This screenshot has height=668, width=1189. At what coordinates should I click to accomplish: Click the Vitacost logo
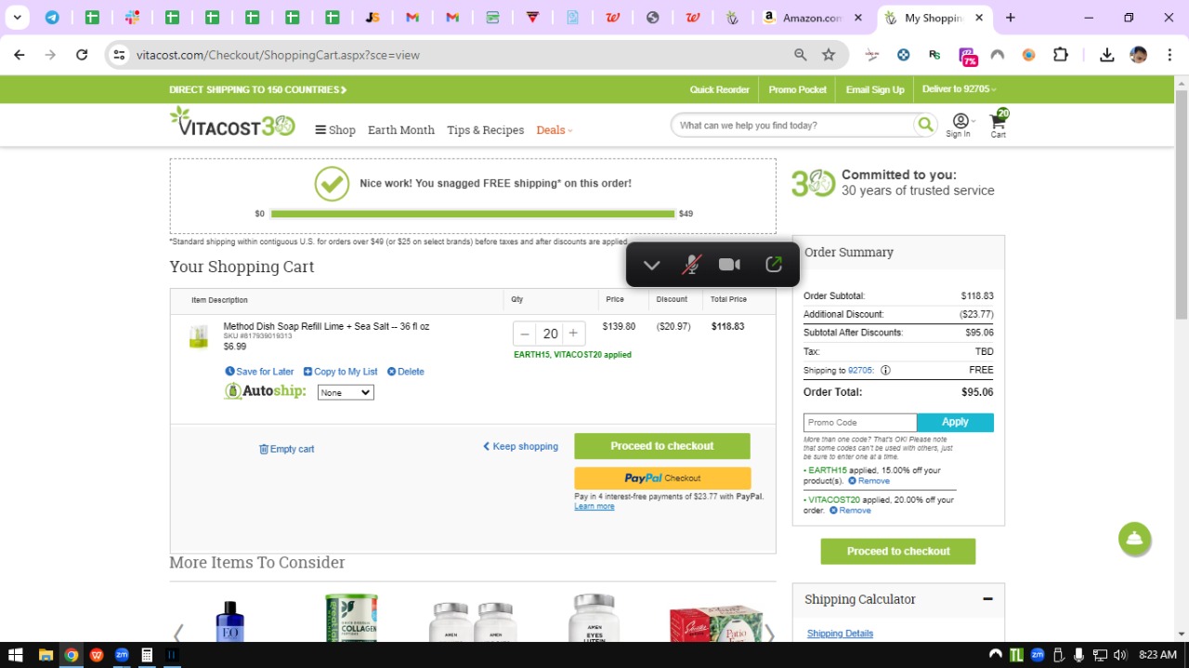coord(232,122)
